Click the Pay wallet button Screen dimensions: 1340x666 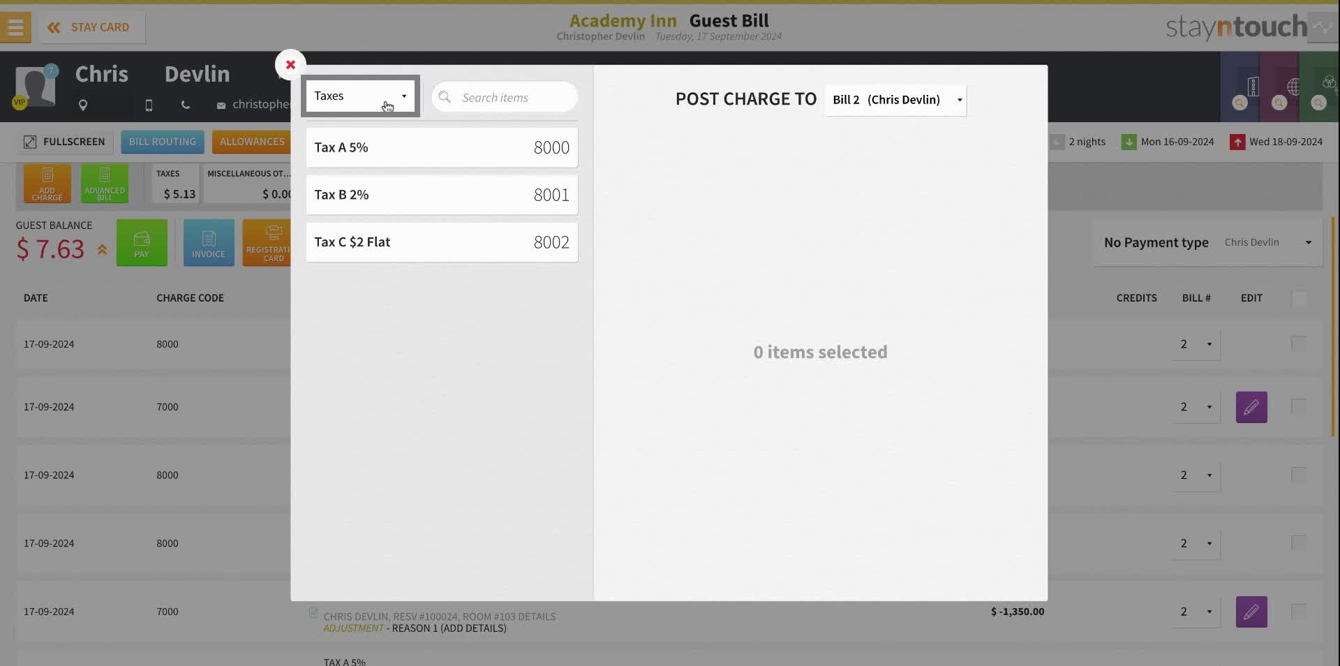tap(142, 243)
